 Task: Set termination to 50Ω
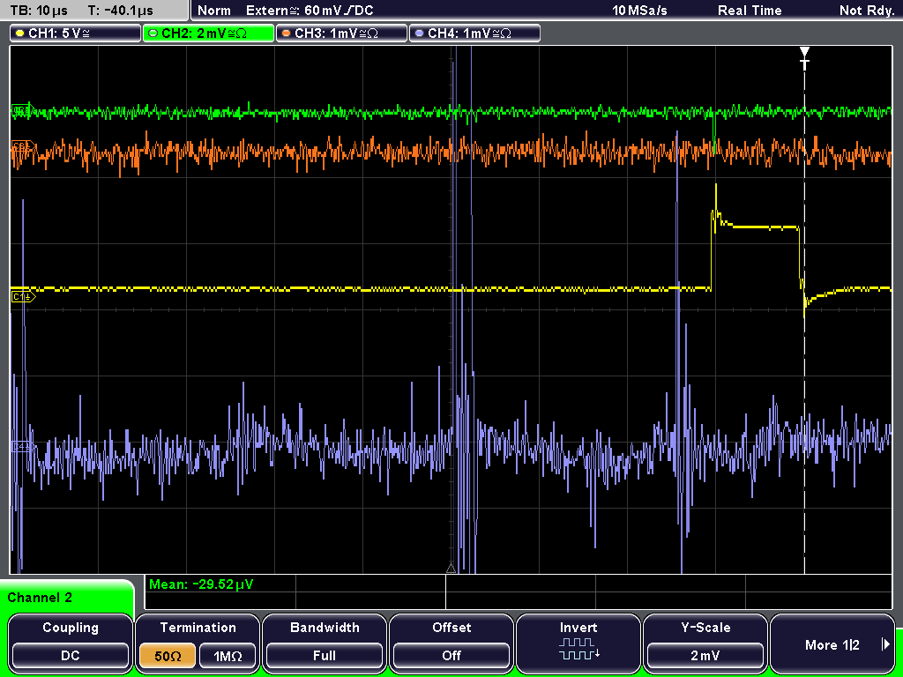(x=168, y=656)
